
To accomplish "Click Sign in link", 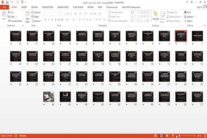I will [199, 7].
